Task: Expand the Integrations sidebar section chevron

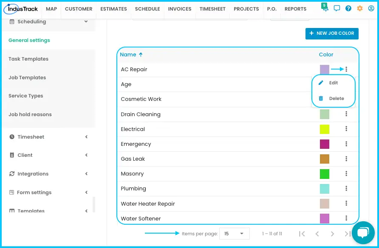Action: pyautogui.click(x=86, y=174)
